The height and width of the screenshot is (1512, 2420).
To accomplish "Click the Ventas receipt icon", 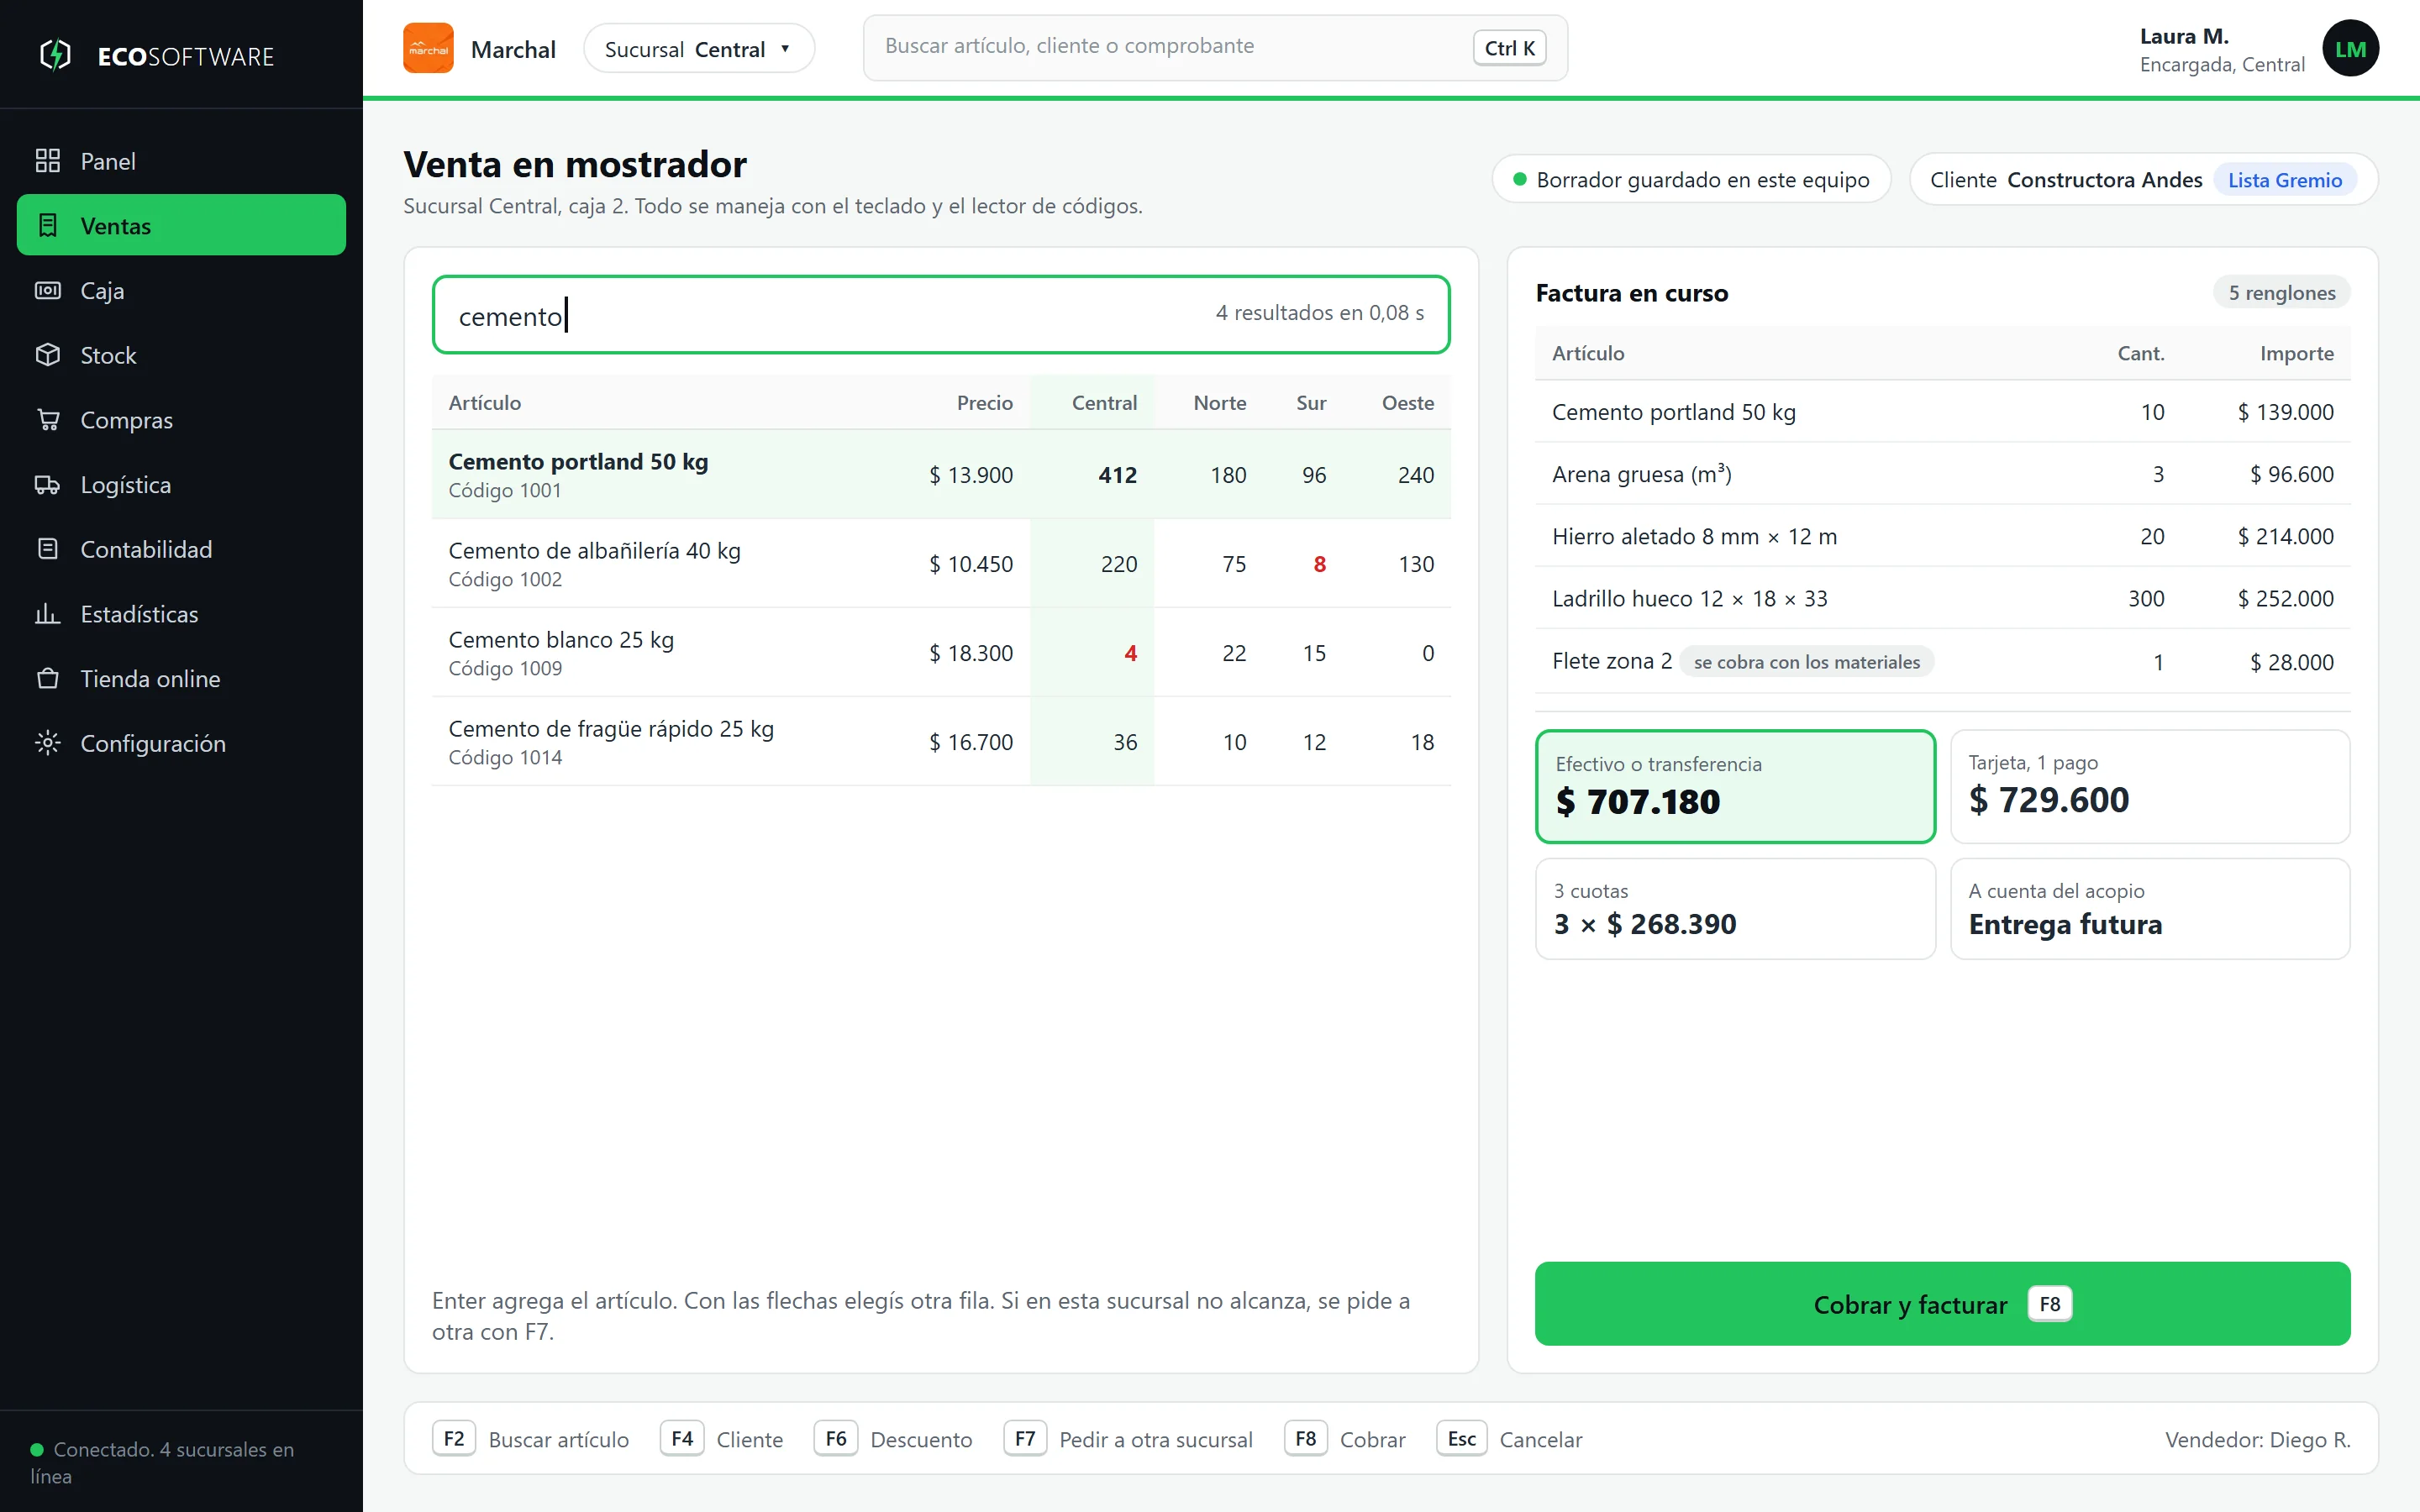I will pyautogui.click(x=48, y=225).
